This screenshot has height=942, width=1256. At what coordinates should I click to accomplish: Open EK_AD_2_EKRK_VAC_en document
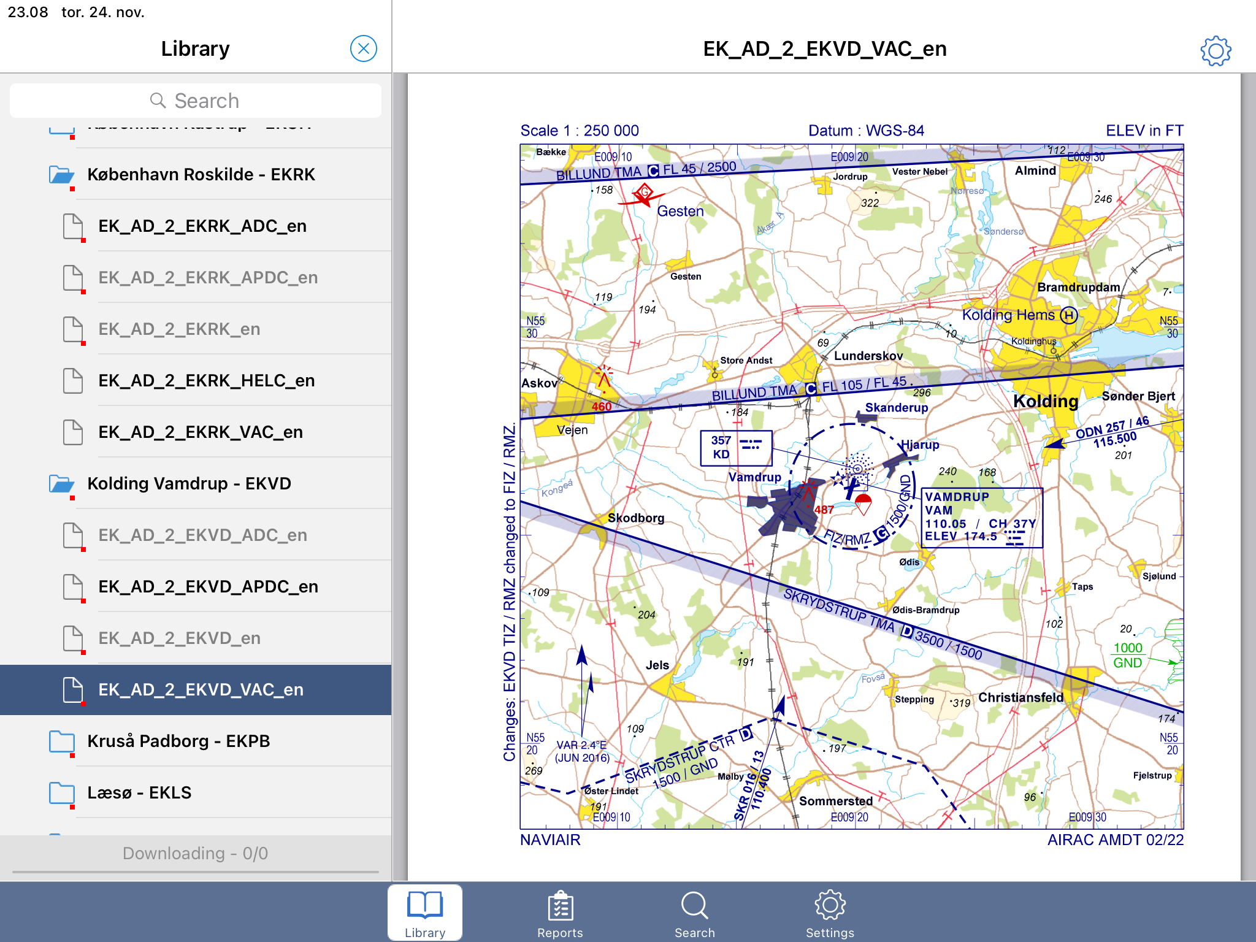[x=196, y=432]
